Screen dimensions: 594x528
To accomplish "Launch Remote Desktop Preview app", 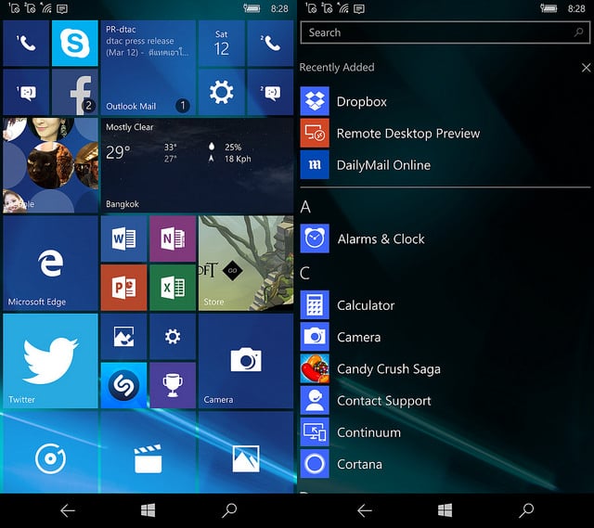I will [445, 134].
